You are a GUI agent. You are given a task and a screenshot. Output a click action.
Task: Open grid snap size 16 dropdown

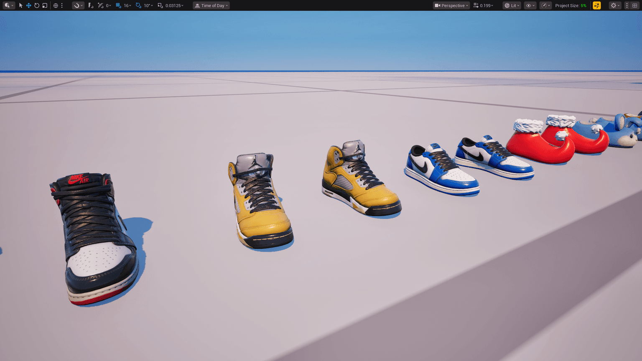click(127, 5)
